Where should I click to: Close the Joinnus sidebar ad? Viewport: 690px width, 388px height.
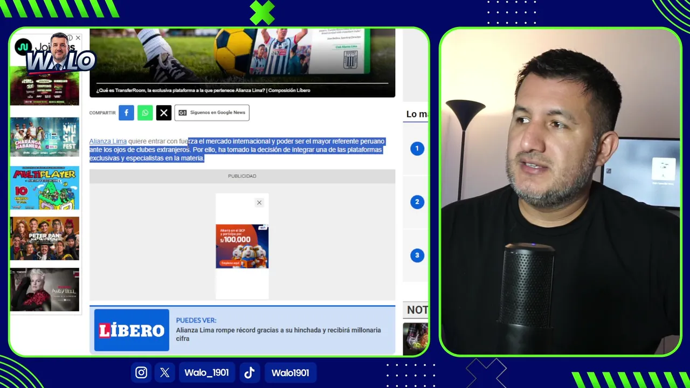click(78, 38)
